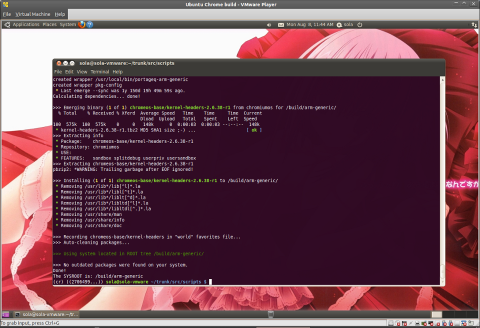Image resolution: width=480 pixels, height=328 pixels.
Task: Open the sola user menu
Action: coord(345,24)
